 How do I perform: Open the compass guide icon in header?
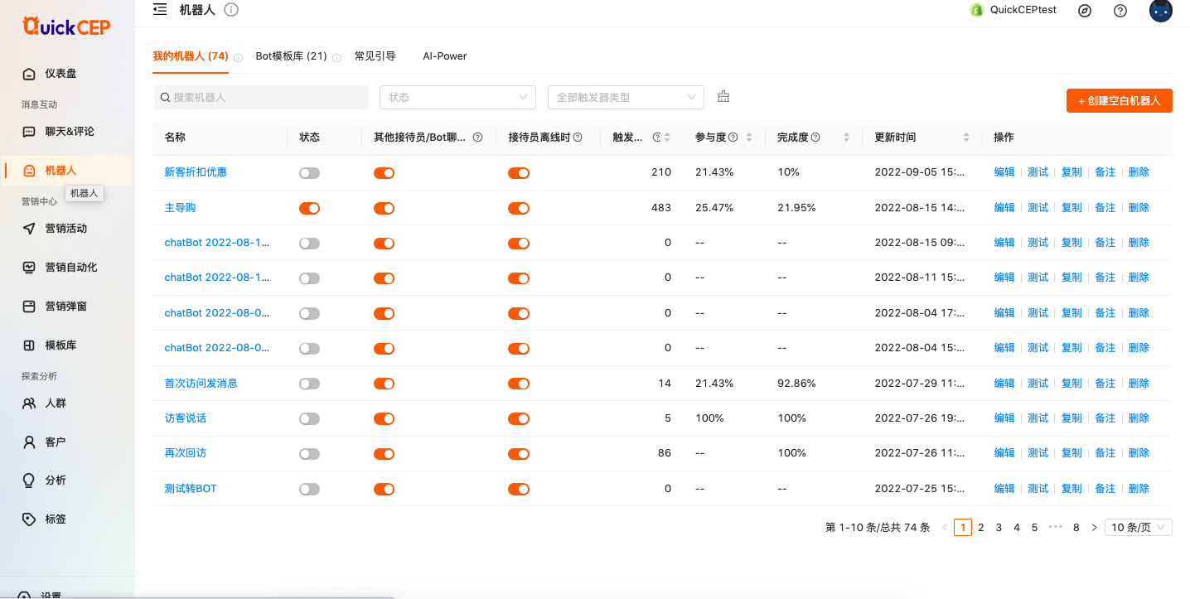[x=1085, y=11]
